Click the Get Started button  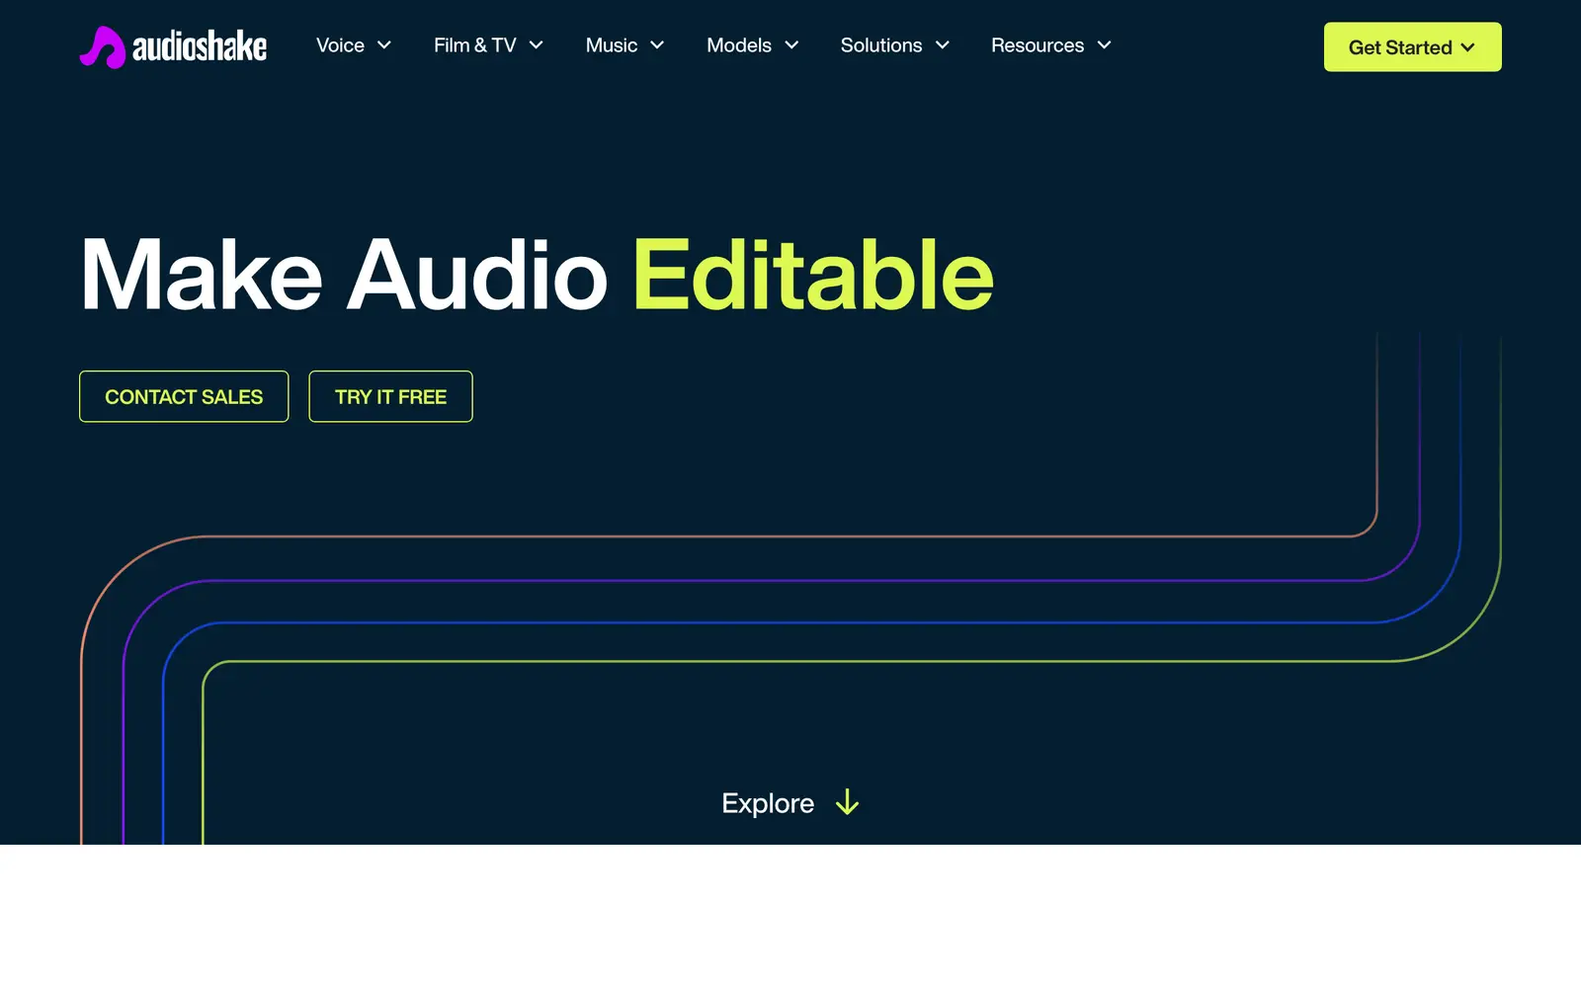tap(1412, 47)
